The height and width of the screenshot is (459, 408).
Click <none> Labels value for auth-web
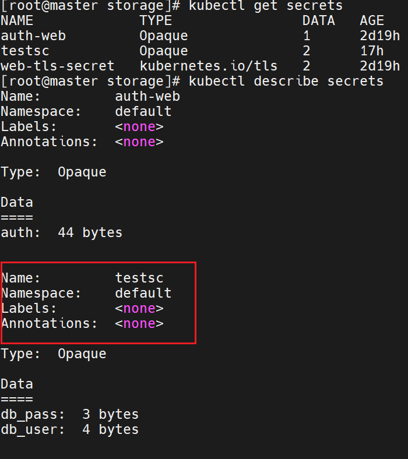click(x=139, y=127)
